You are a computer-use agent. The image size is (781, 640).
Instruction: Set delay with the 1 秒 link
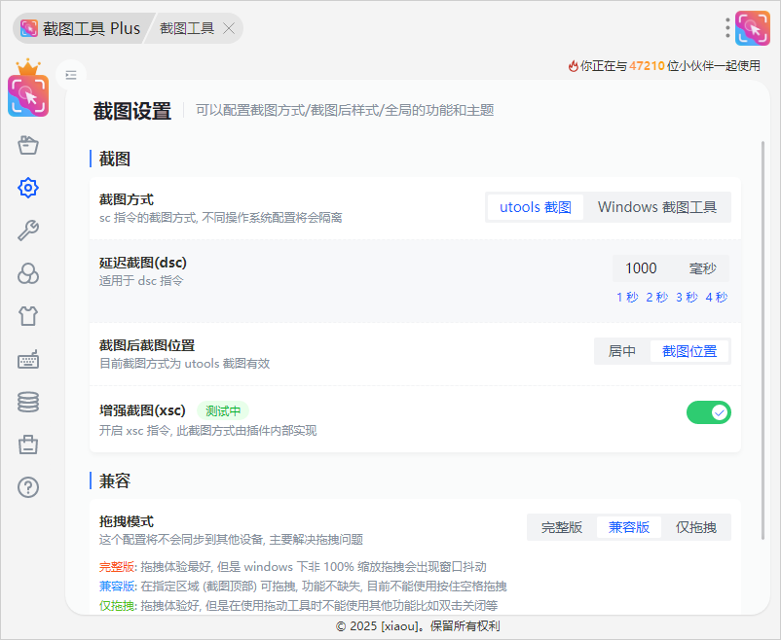click(627, 297)
